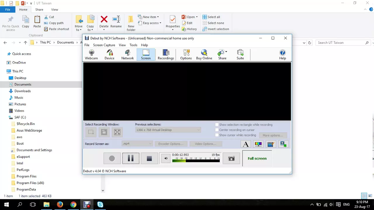Image resolution: width=374 pixels, height=210 pixels.
Task: Select the Screen source in Debut
Action: coord(146,55)
